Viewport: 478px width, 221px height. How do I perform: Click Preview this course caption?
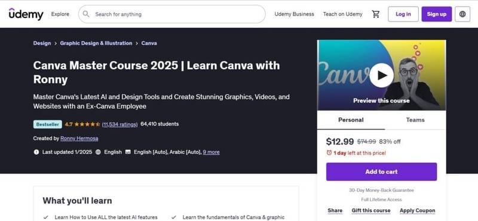381,100
